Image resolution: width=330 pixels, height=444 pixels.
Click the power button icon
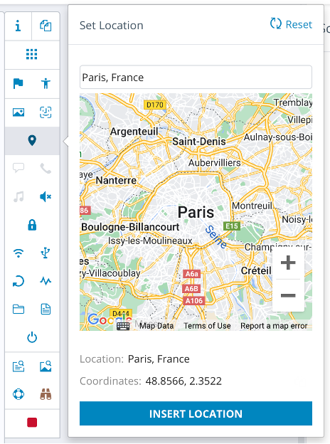click(x=32, y=337)
